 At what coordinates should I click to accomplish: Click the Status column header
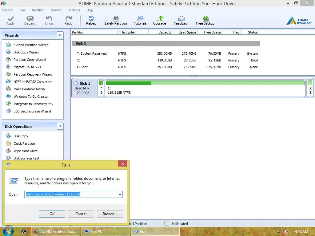coord(250,32)
